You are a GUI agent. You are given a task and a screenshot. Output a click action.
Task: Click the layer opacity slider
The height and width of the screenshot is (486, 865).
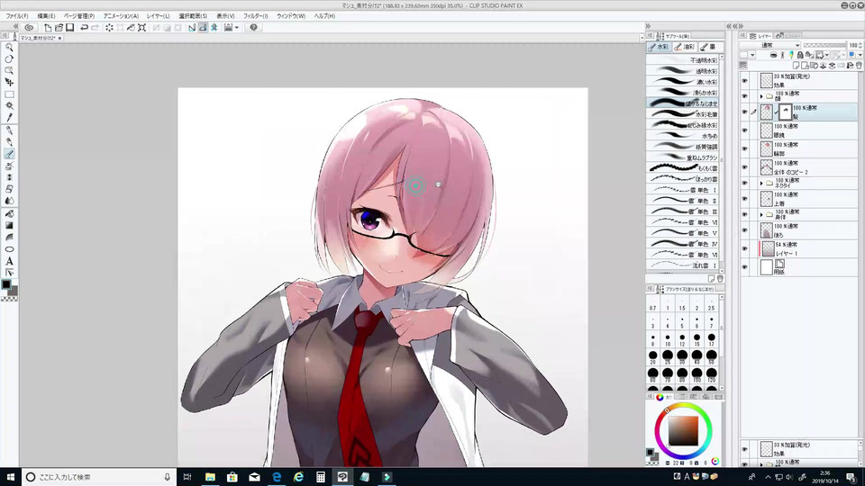(x=824, y=45)
